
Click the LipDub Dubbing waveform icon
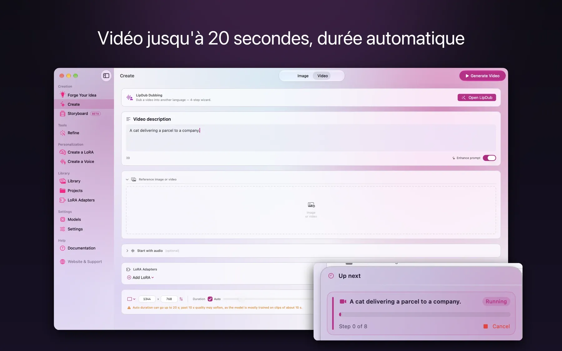pyautogui.click(x=130, y=97)
